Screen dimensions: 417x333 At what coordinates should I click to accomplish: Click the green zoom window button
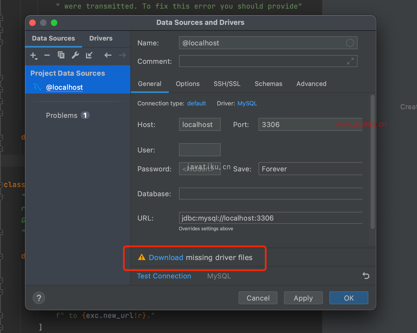(54, 23)
